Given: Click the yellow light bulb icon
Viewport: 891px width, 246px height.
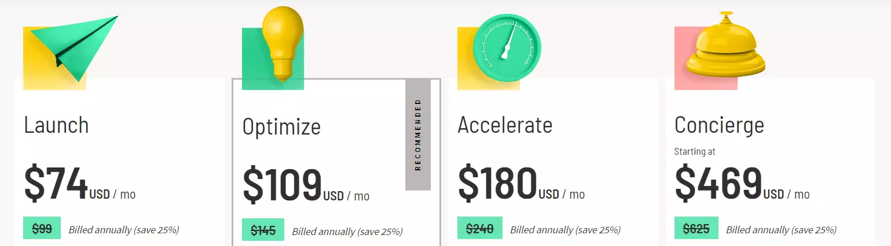Looking at the screenshot, I should click(282, 42).
